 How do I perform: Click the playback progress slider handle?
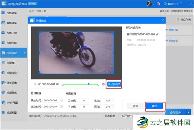[x=89, y=84]
